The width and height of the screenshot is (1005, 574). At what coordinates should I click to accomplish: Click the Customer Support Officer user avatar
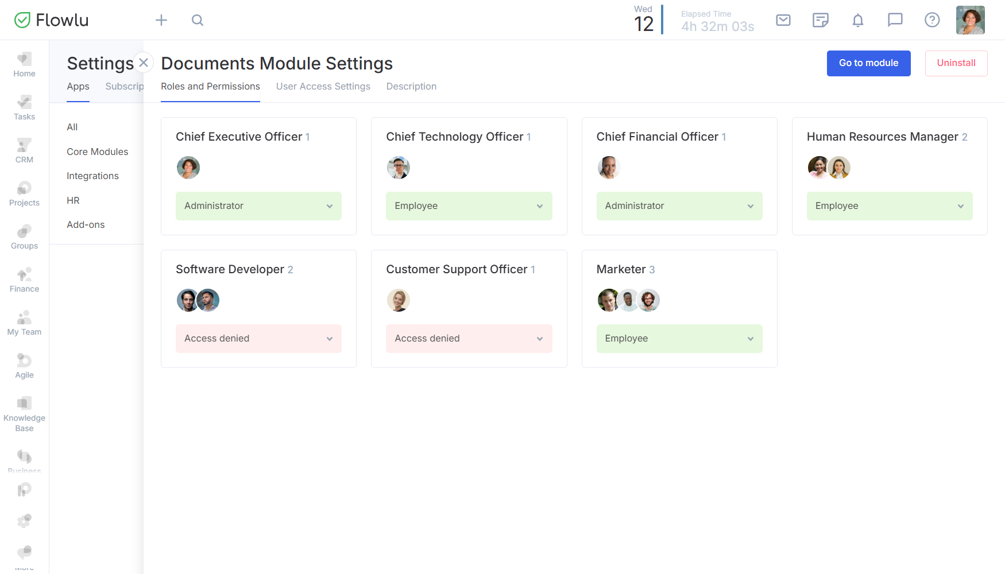[399, 300]
